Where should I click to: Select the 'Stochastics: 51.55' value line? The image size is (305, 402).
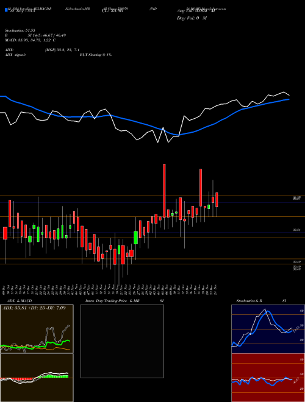(x=20, y=30)
